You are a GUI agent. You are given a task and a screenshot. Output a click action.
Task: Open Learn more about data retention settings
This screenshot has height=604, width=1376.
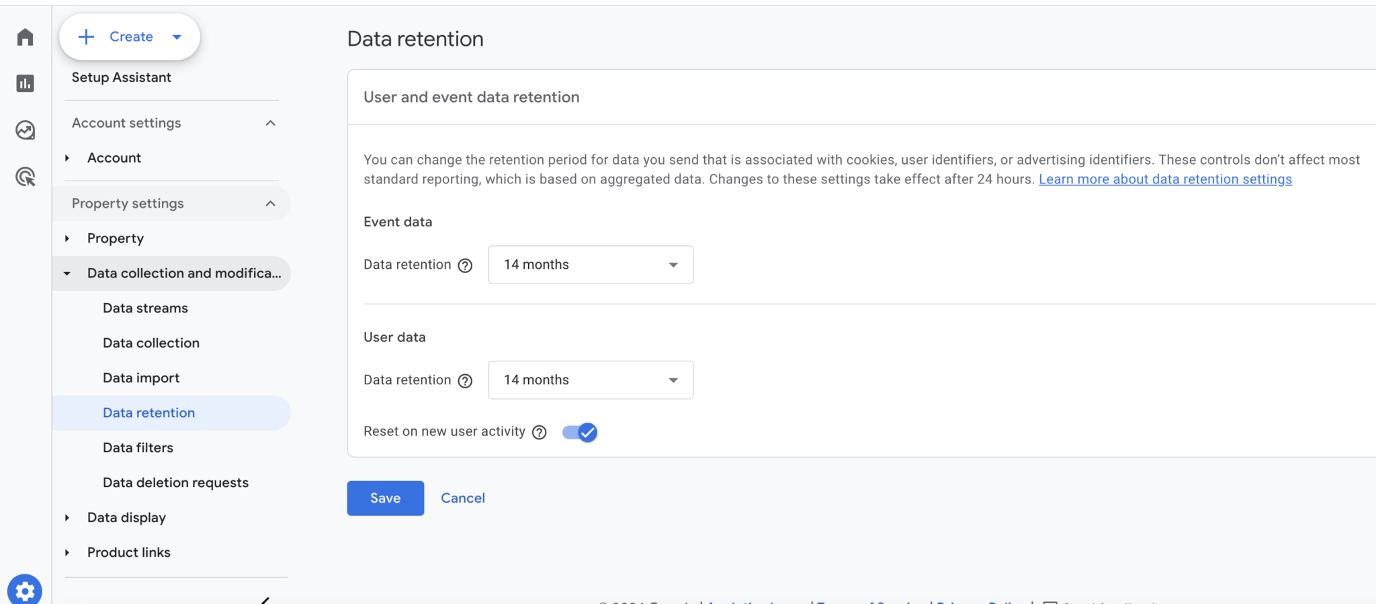(1165, 179)
